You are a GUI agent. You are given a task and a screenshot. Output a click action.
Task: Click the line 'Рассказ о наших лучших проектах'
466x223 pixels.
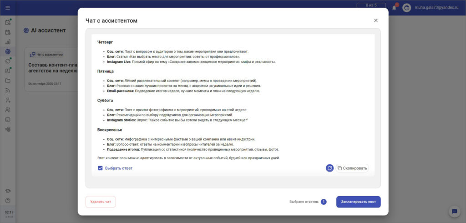pyautogui.click(x=184, y=86)
